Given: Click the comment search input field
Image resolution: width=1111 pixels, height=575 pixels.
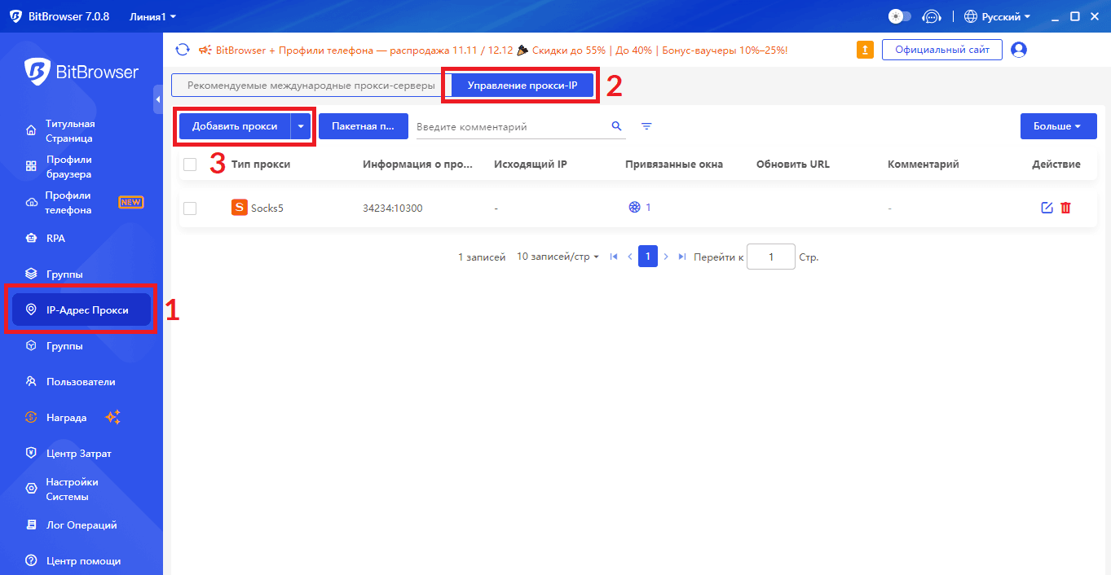Looking at the screenshot, I should coord(509,127).
